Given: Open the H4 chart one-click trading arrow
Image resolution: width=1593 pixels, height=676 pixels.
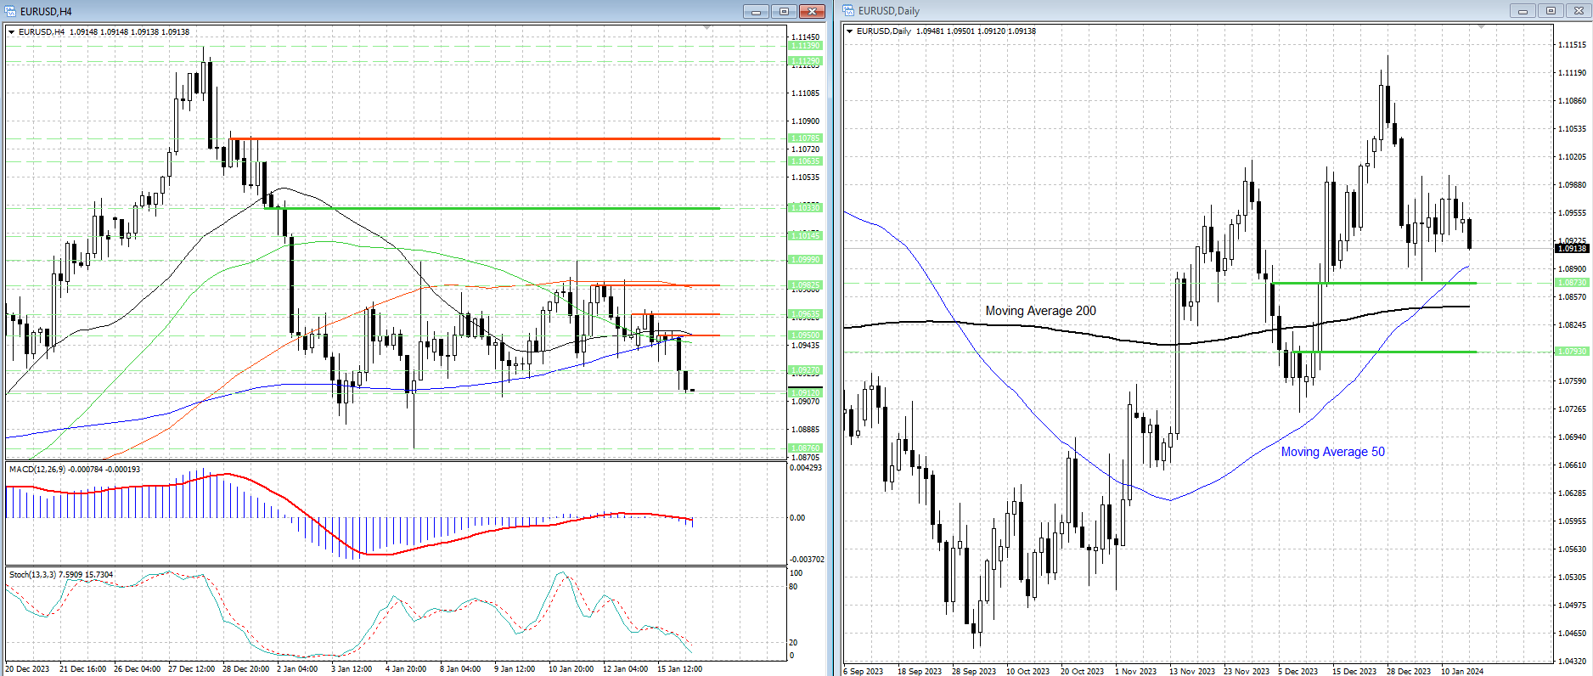Looking at the screenshot, I should pos(12,32).
